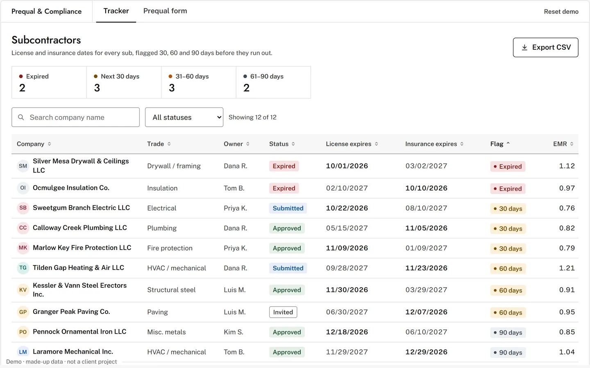Click the Reset demo link
Image resolution: width=590 pixels, height=368 pixels.
(x=561, y=11)
